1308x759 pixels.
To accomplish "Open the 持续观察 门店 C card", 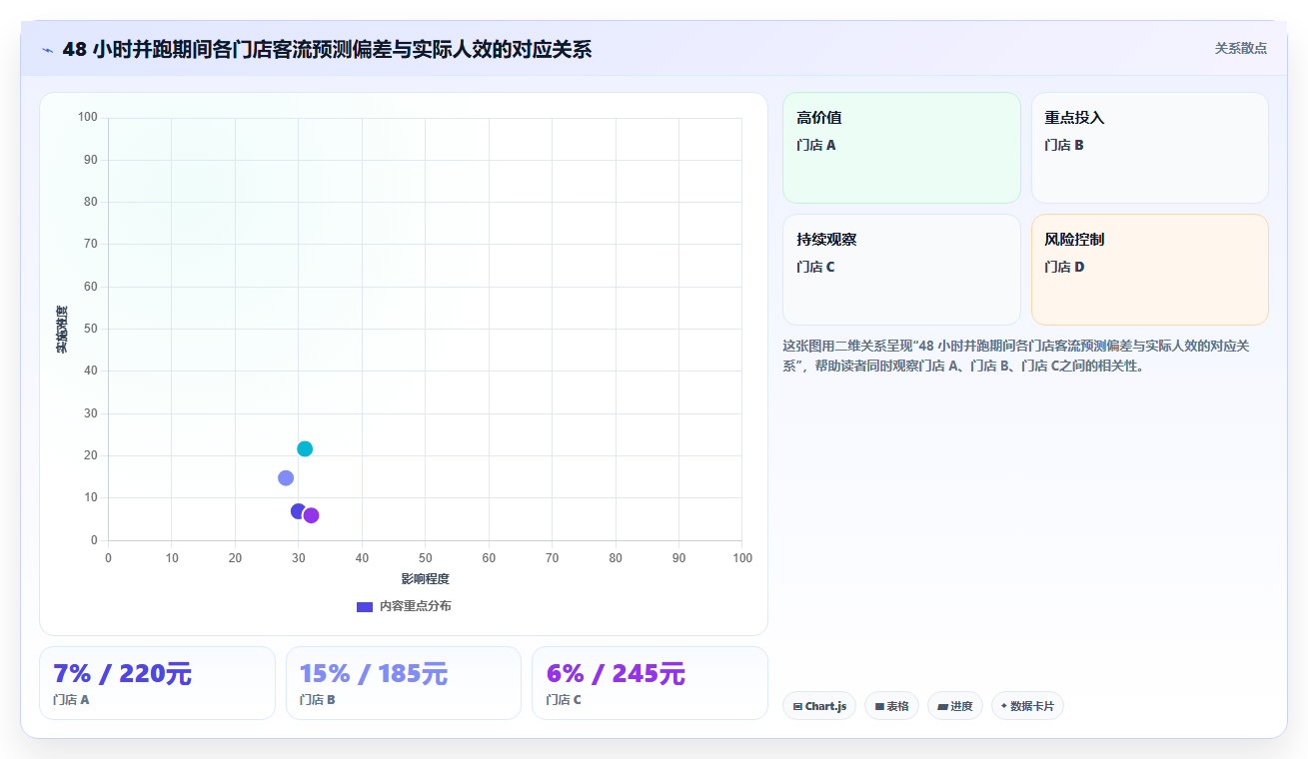I will pyautogui.click(x=901, y=270).
